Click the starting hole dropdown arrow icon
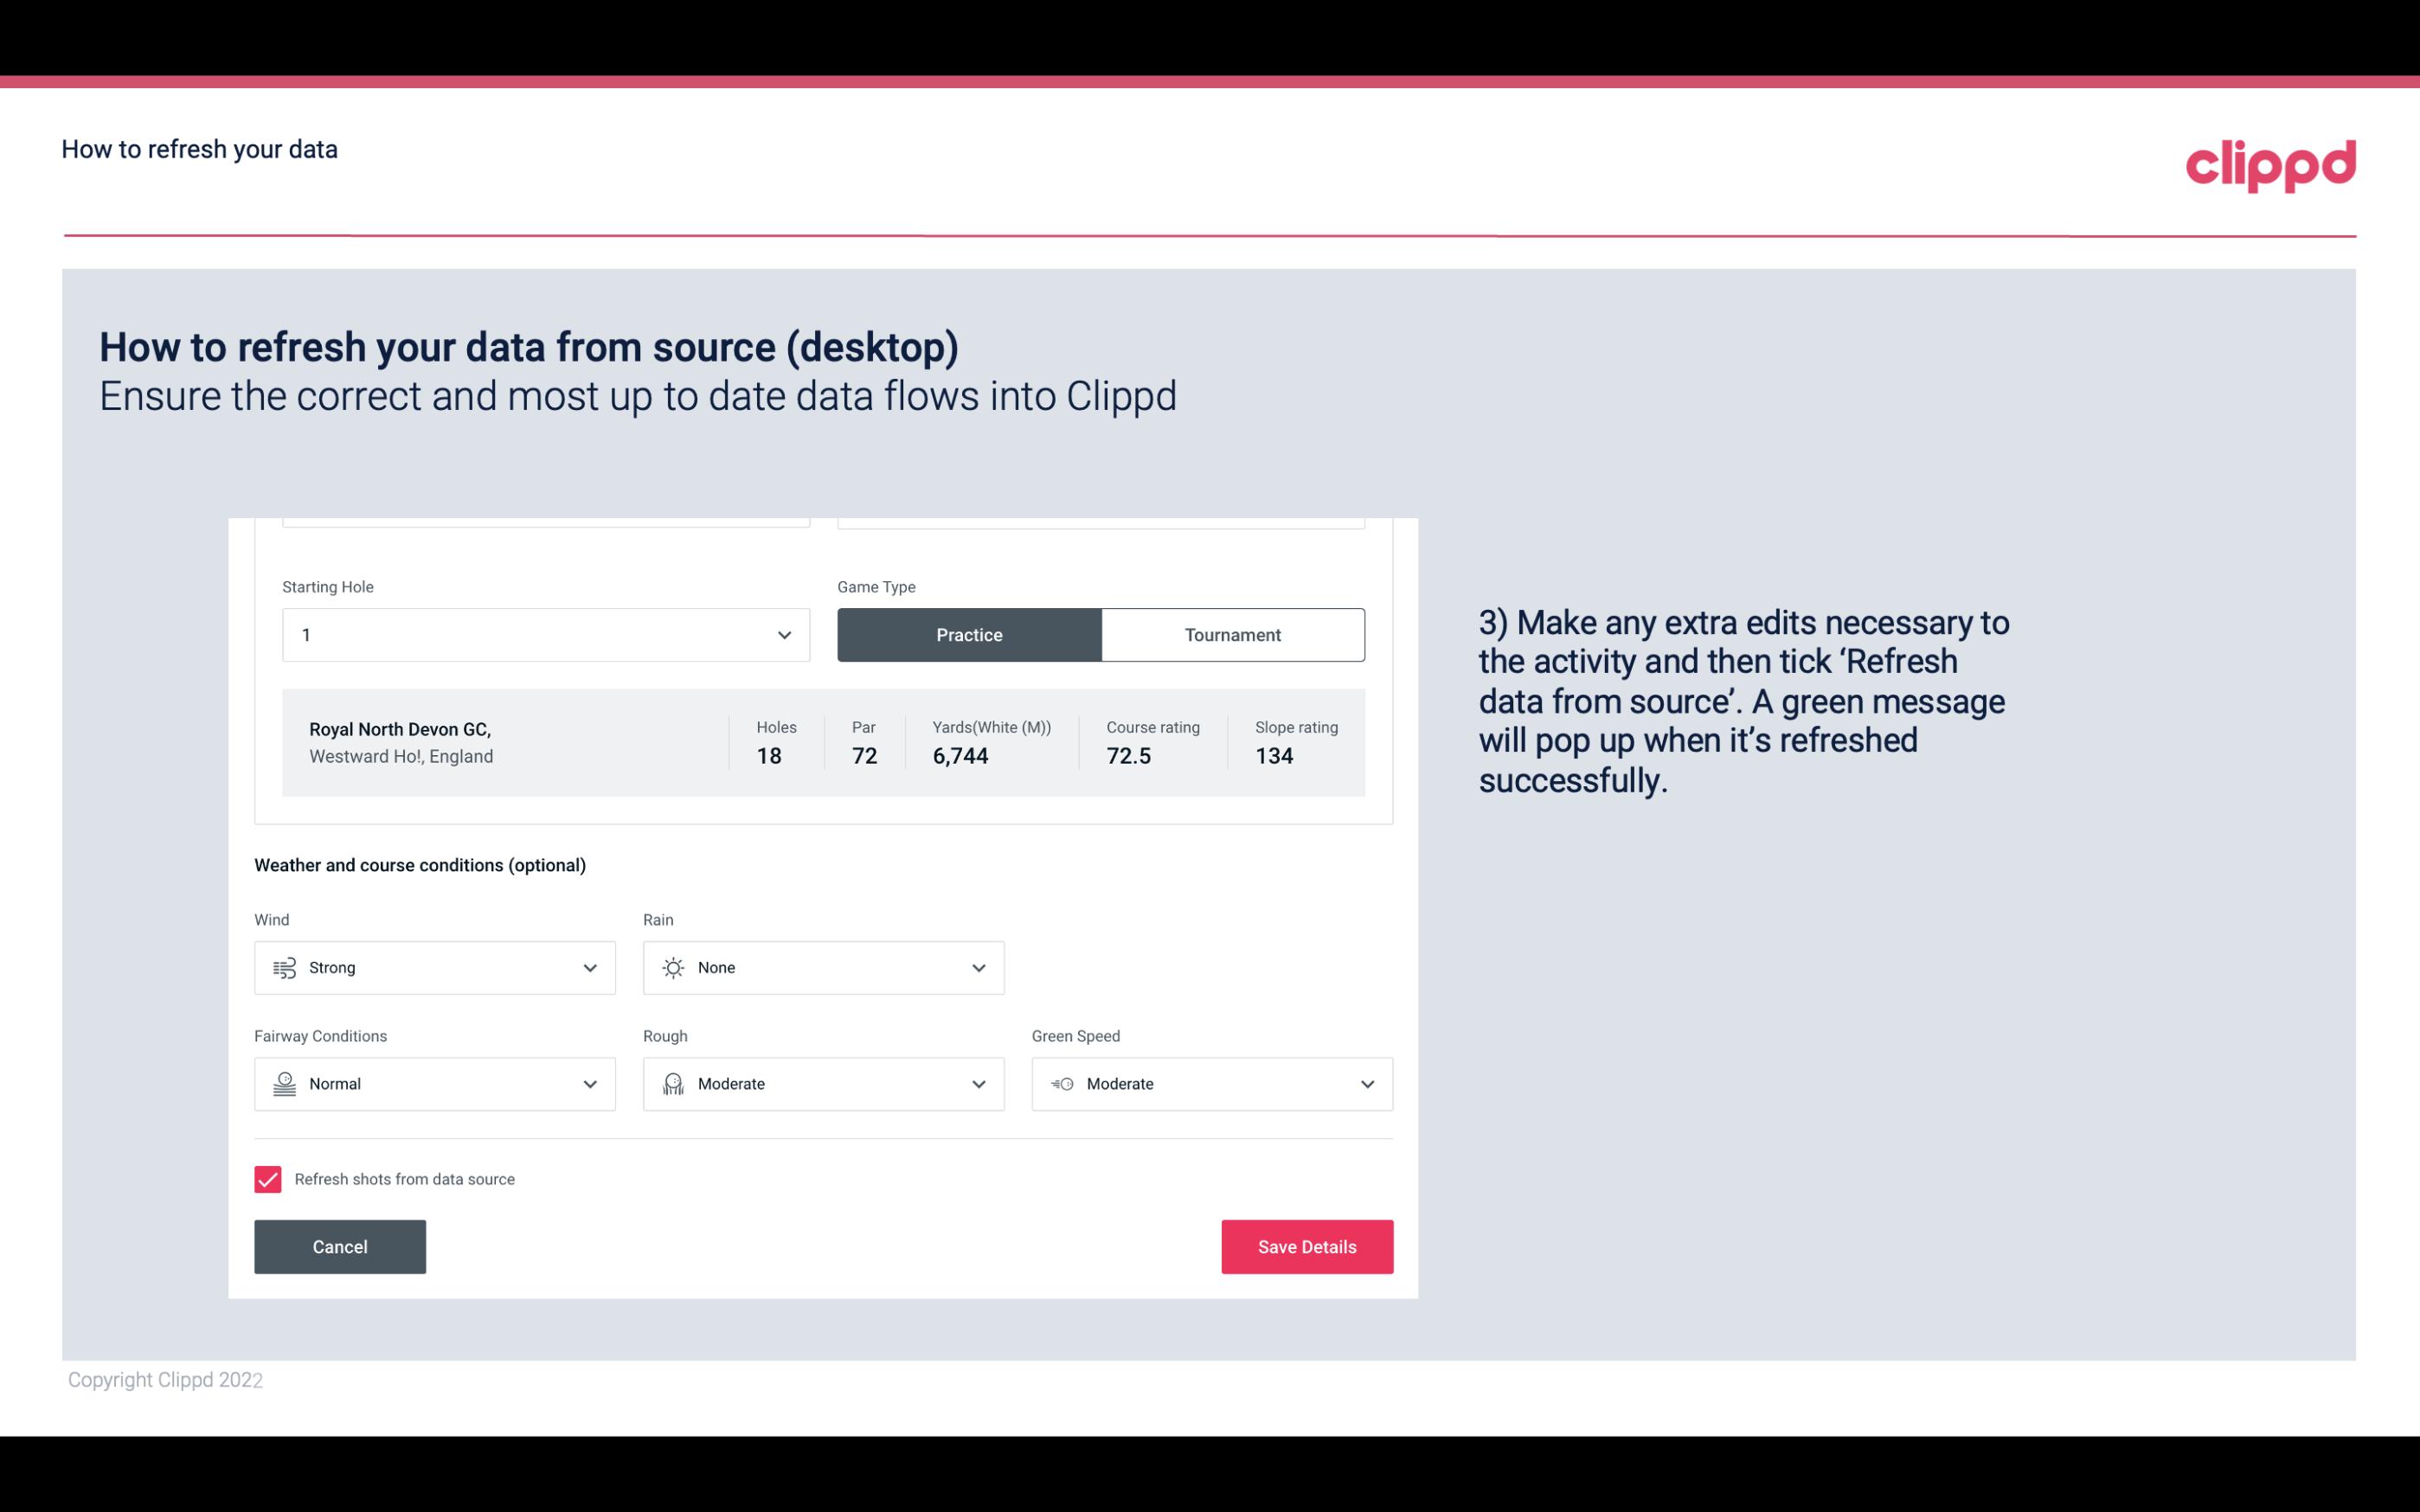2420x1512 pixels. pos(784,634)
